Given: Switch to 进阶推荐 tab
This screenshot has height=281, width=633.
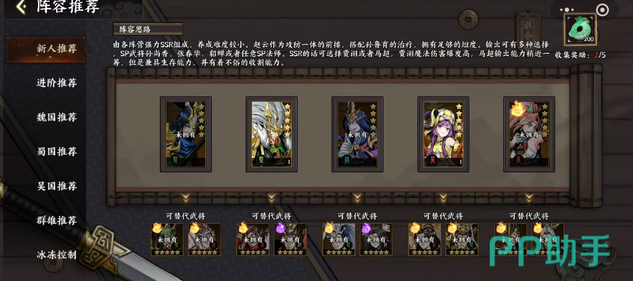Looking at the screenshot, I should [57, 83].
